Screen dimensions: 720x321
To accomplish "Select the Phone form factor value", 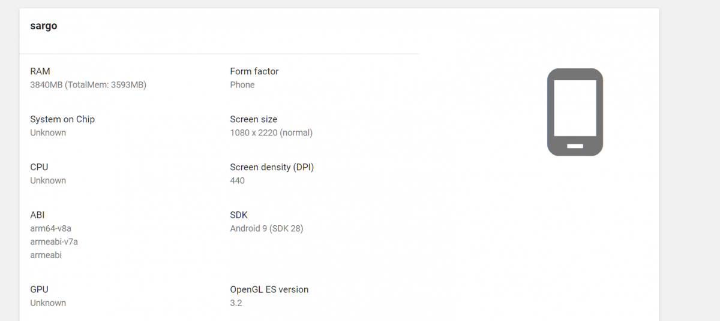I will click(242, 84).
